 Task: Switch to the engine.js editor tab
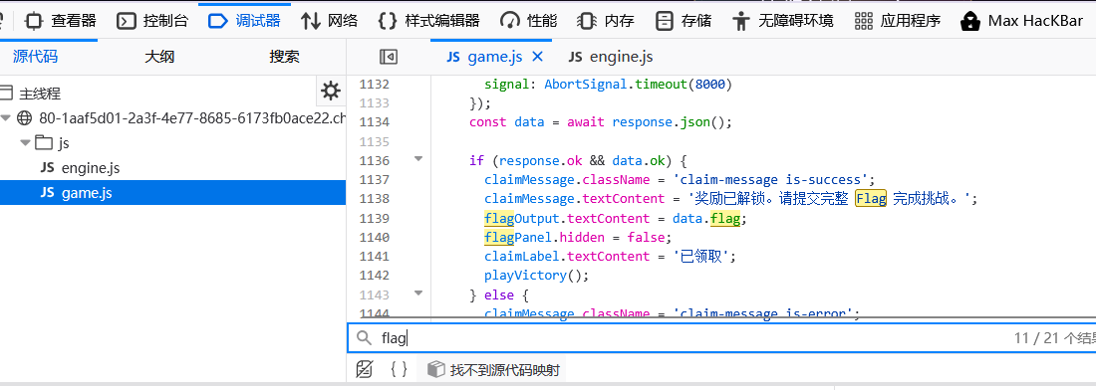click(610, 58)
